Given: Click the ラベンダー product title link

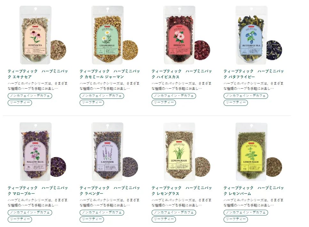Looking at the screenshot, I should tap(110, 191).
